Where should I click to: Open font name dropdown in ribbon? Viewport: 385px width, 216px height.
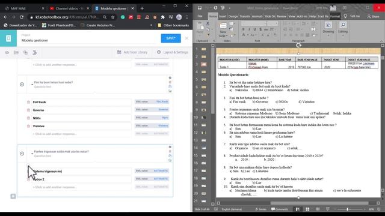point(265,23)
